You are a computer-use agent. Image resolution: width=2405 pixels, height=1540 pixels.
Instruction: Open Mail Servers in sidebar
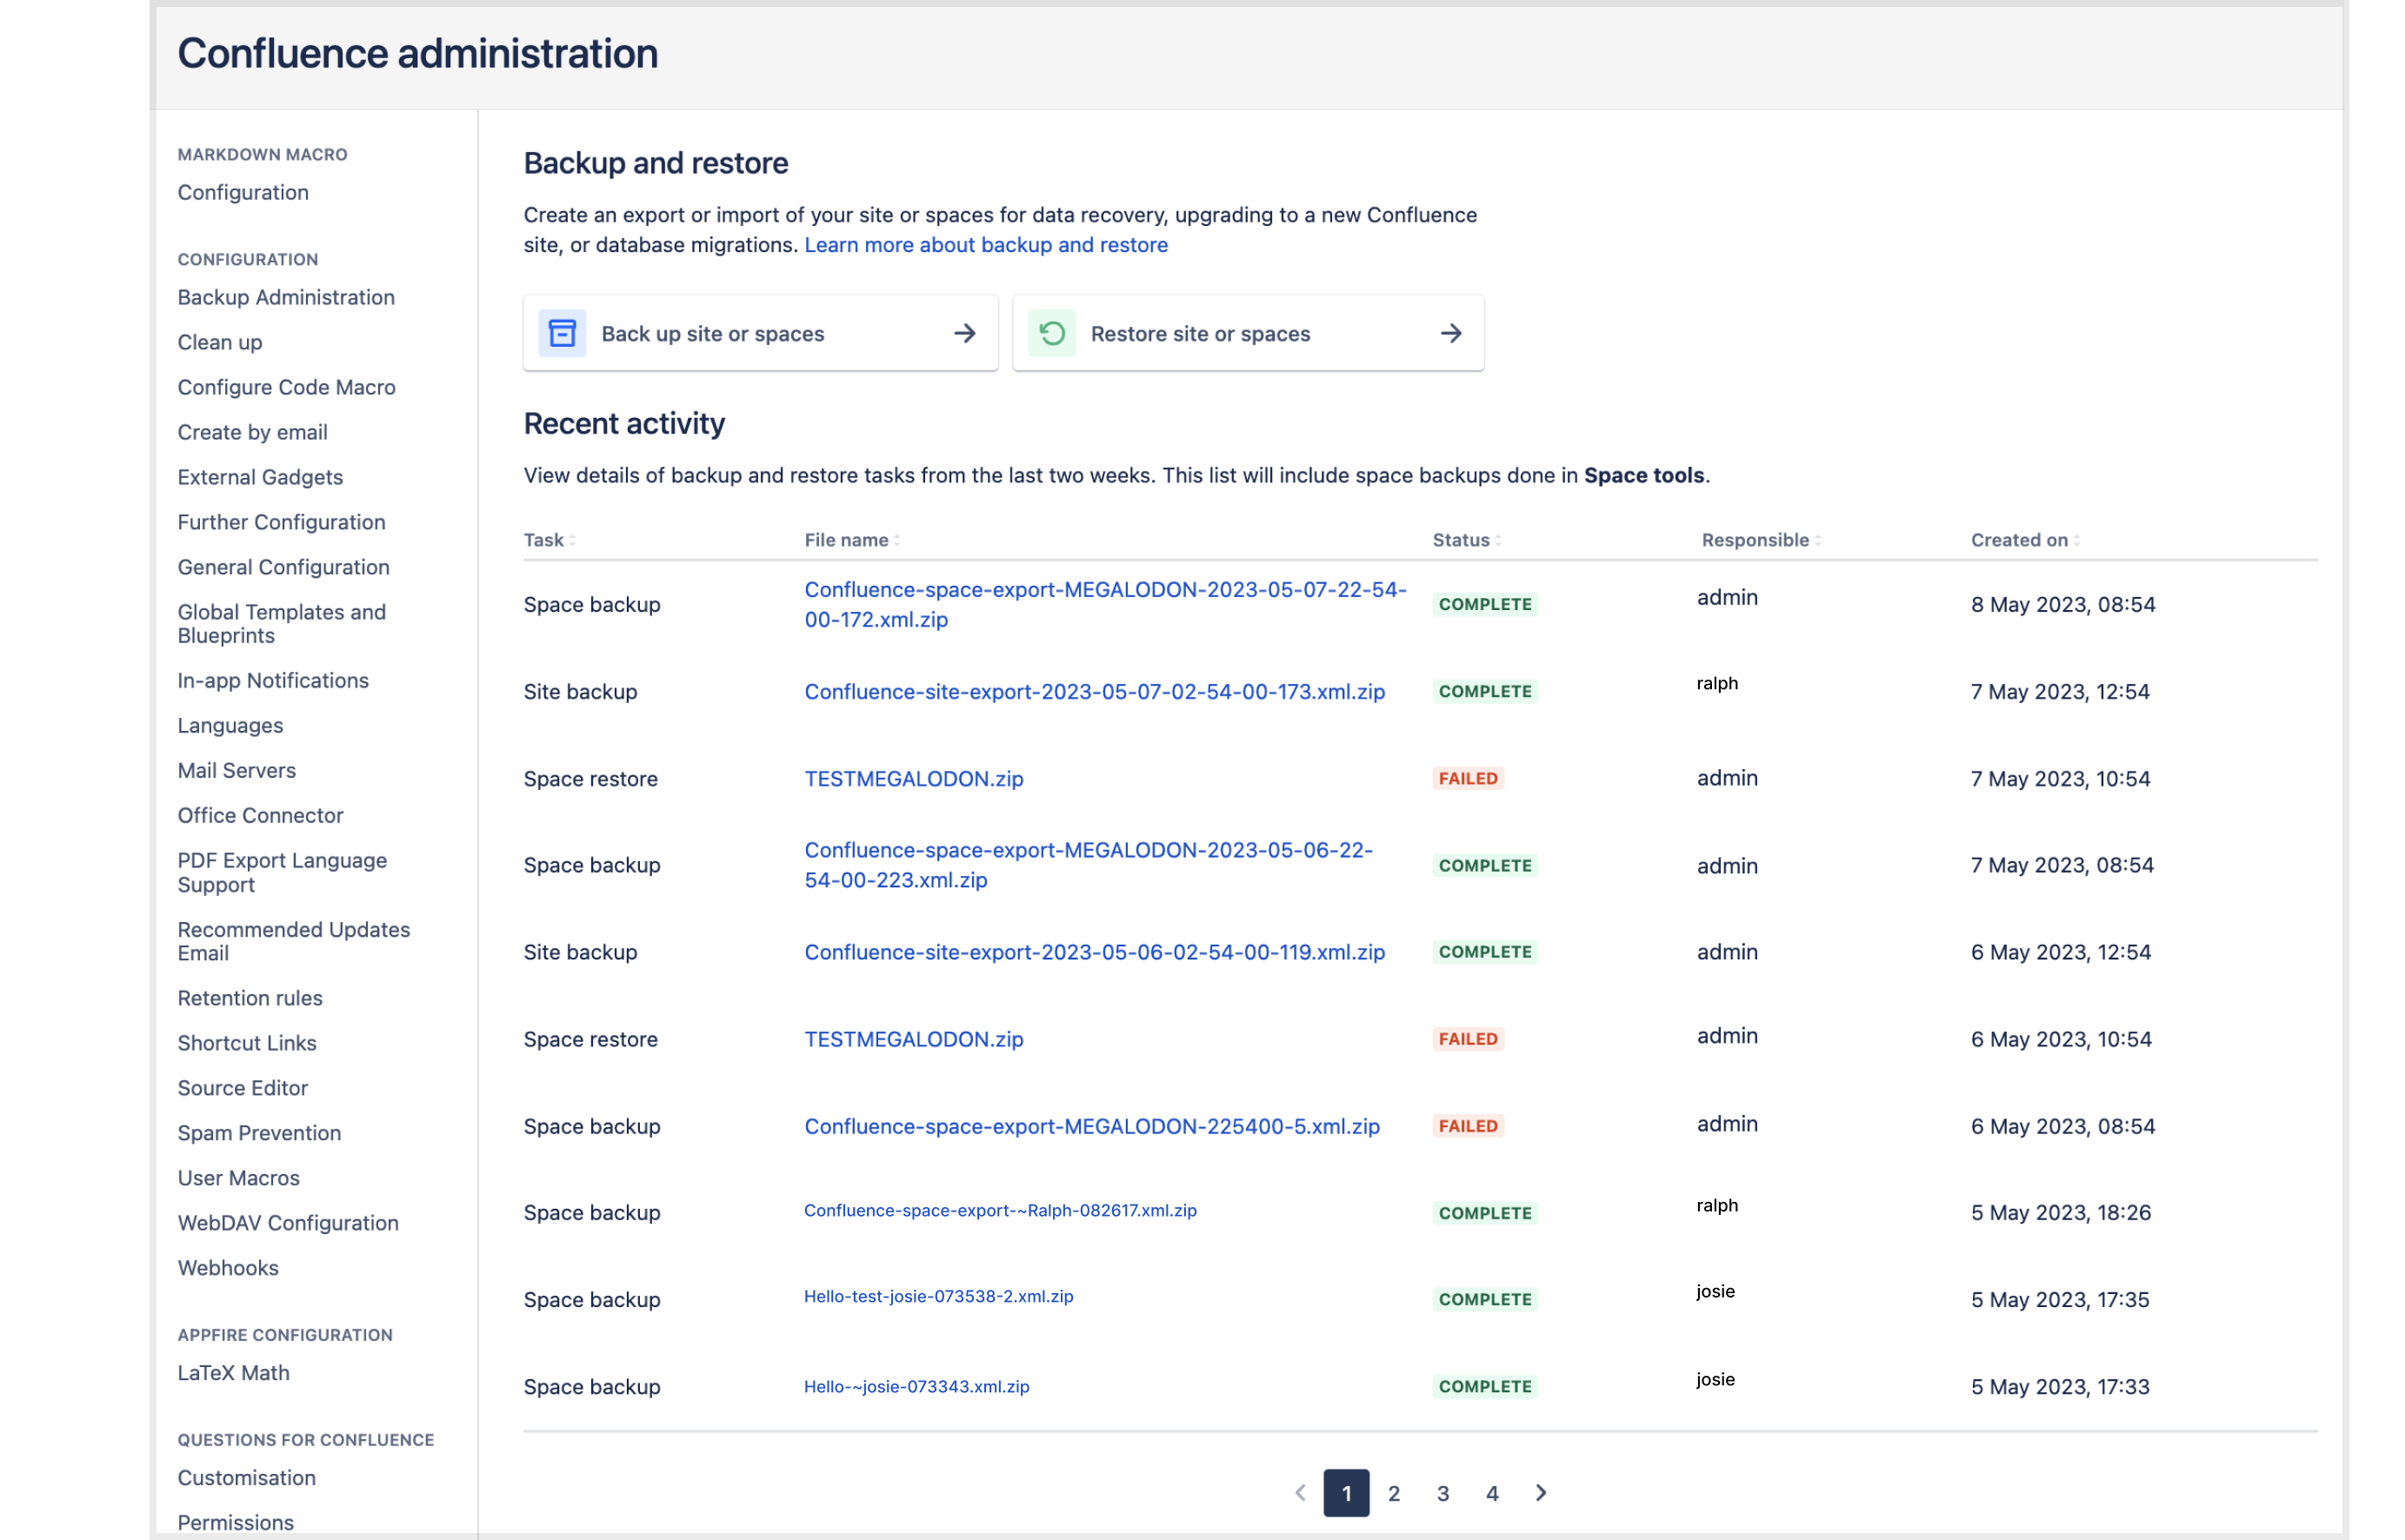(x=237, y=770)
